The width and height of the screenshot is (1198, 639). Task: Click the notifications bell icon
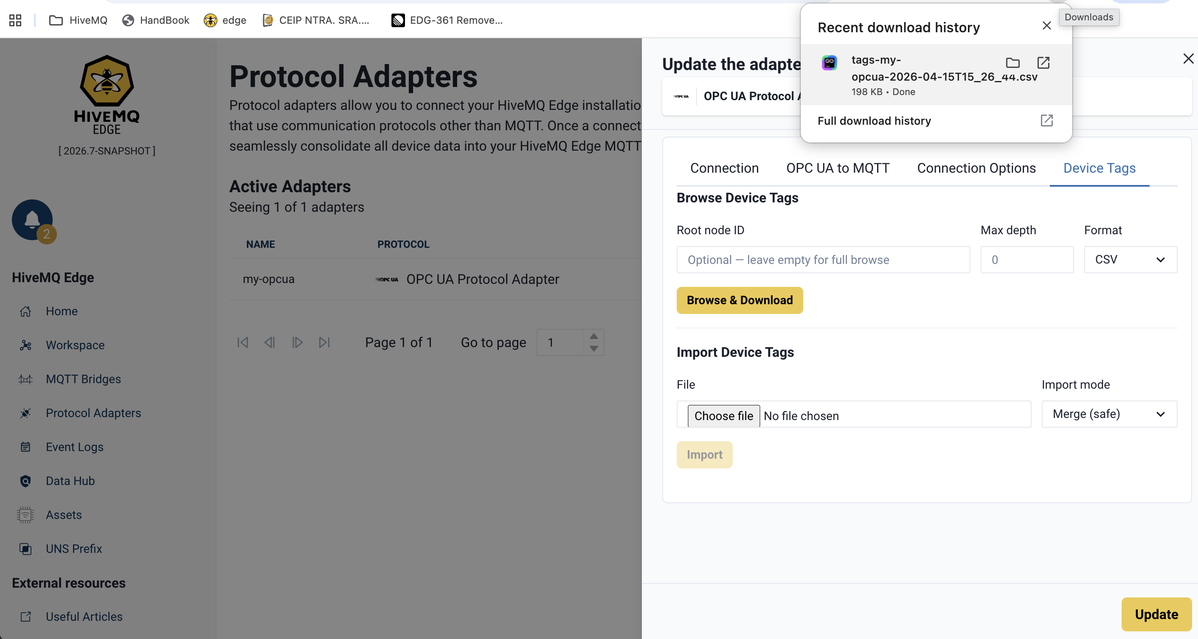tap(32, 219)
